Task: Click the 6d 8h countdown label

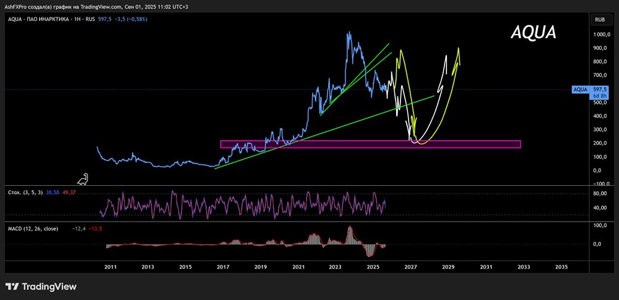Action: 600,96
